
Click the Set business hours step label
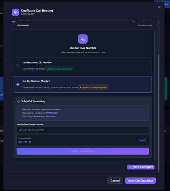click(145, 25)
